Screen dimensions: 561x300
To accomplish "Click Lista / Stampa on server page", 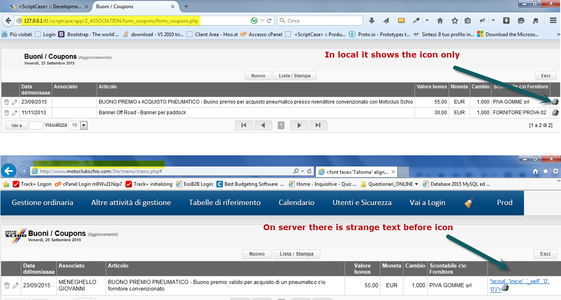I will click(297, 254).
